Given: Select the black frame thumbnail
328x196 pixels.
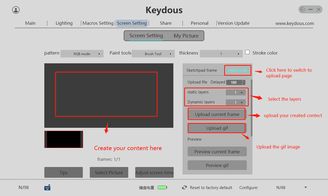Looking at the screenshot, I should [x=64, y=139].
